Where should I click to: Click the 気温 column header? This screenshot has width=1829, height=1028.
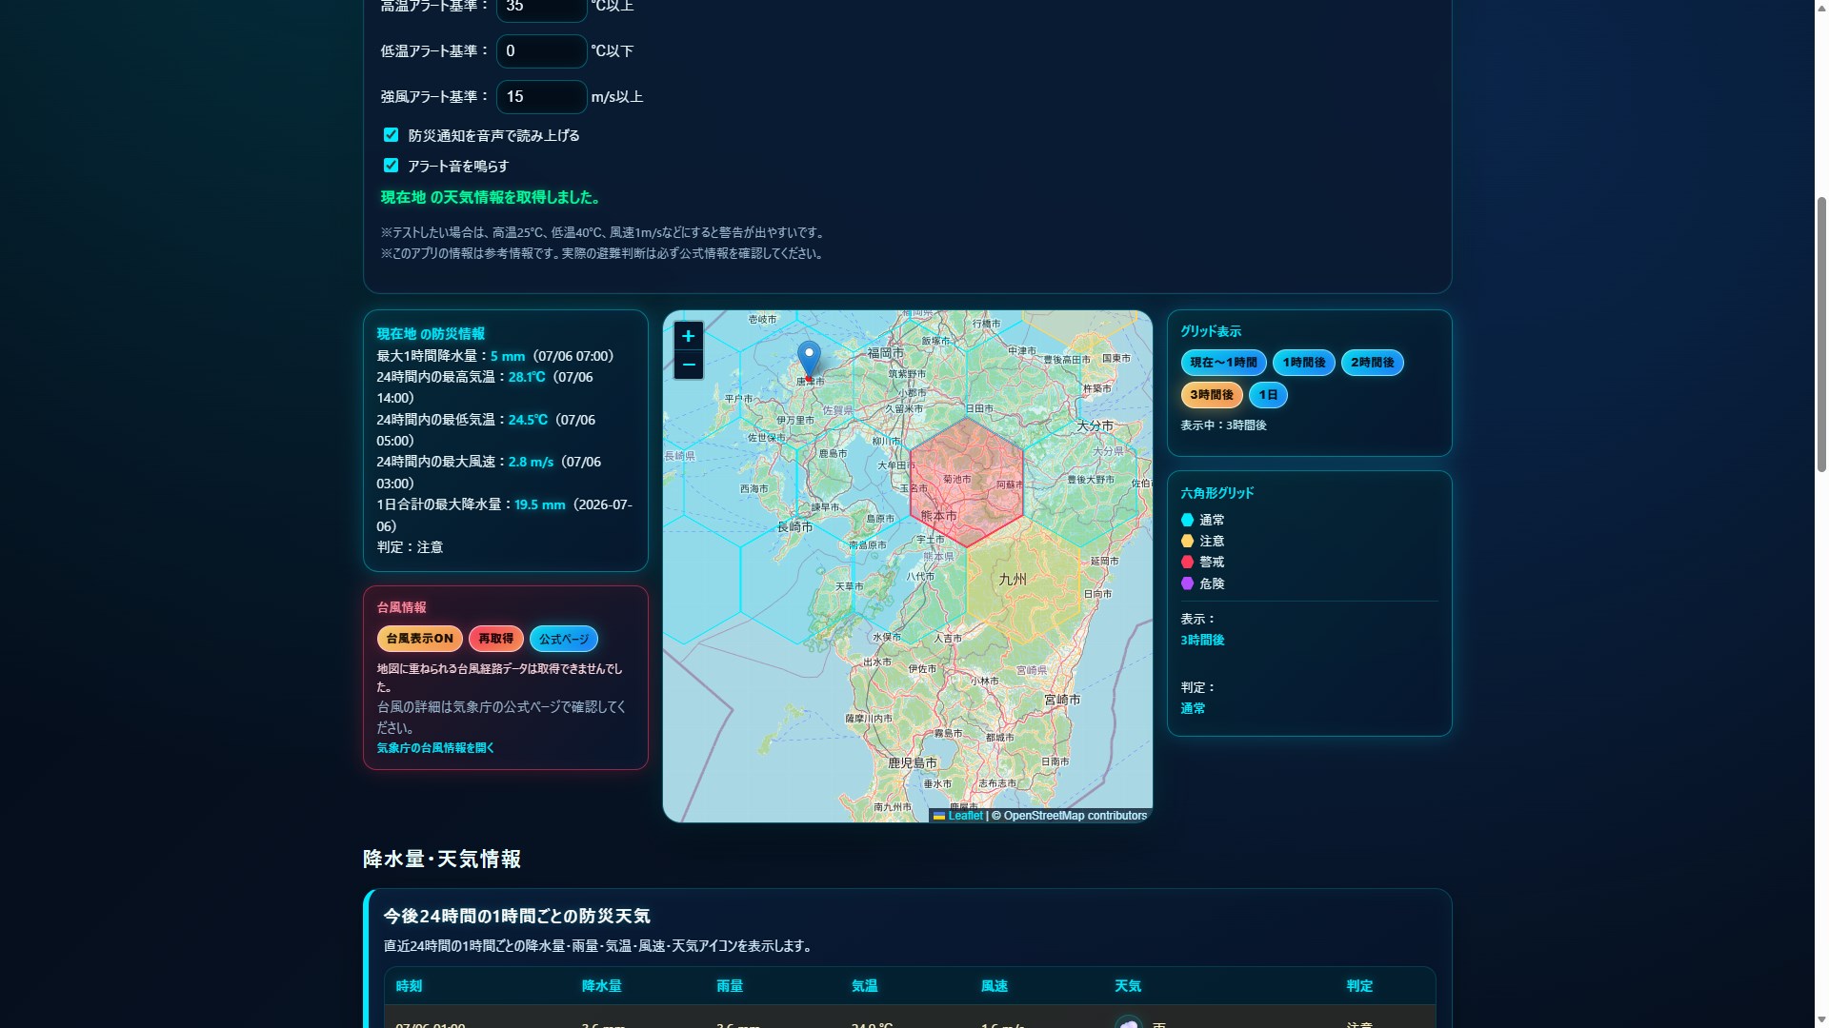point(864,986)
